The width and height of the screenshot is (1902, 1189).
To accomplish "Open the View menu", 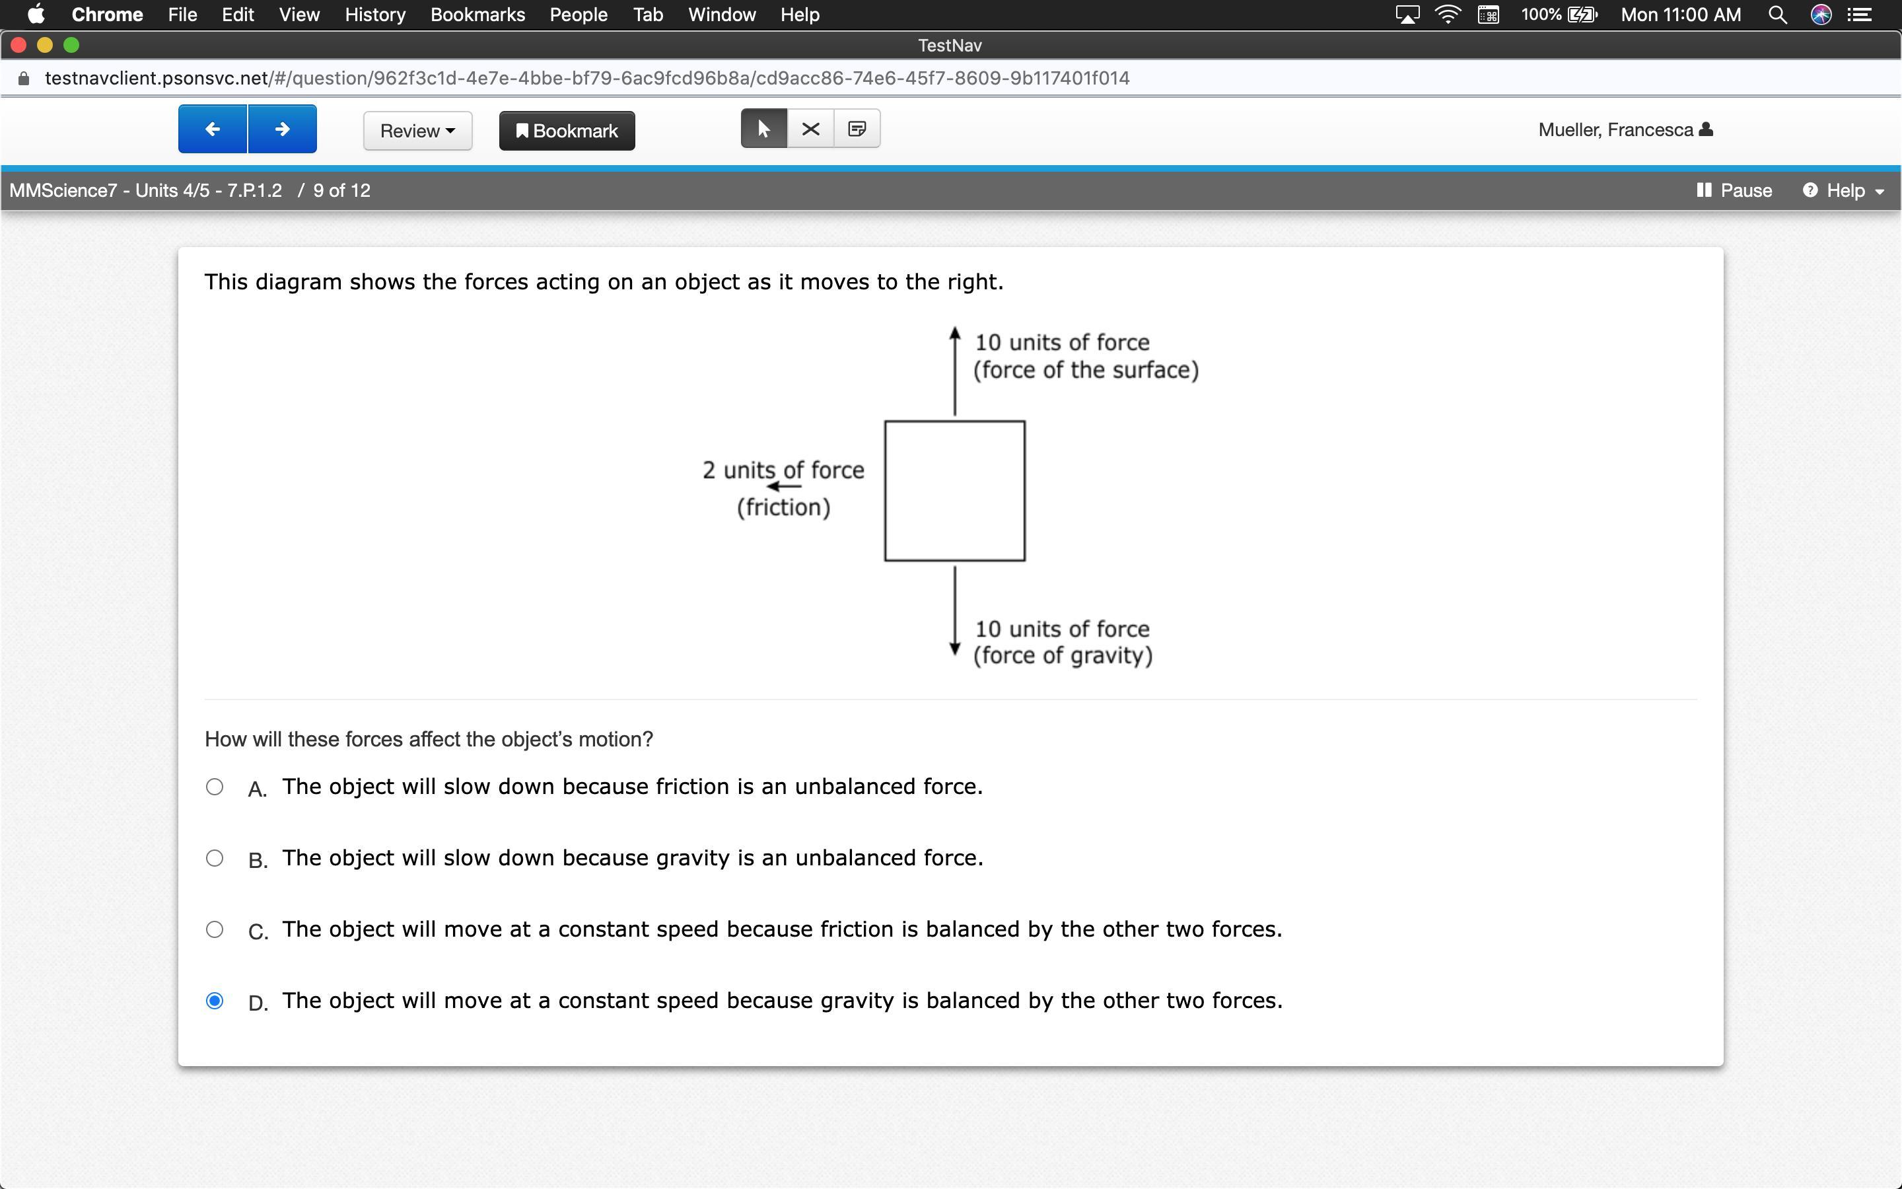I will coord(299,15).
